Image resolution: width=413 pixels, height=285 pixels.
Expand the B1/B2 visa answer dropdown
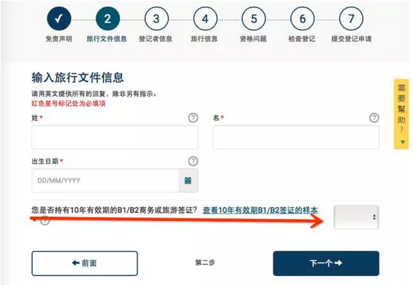(356, 217)
